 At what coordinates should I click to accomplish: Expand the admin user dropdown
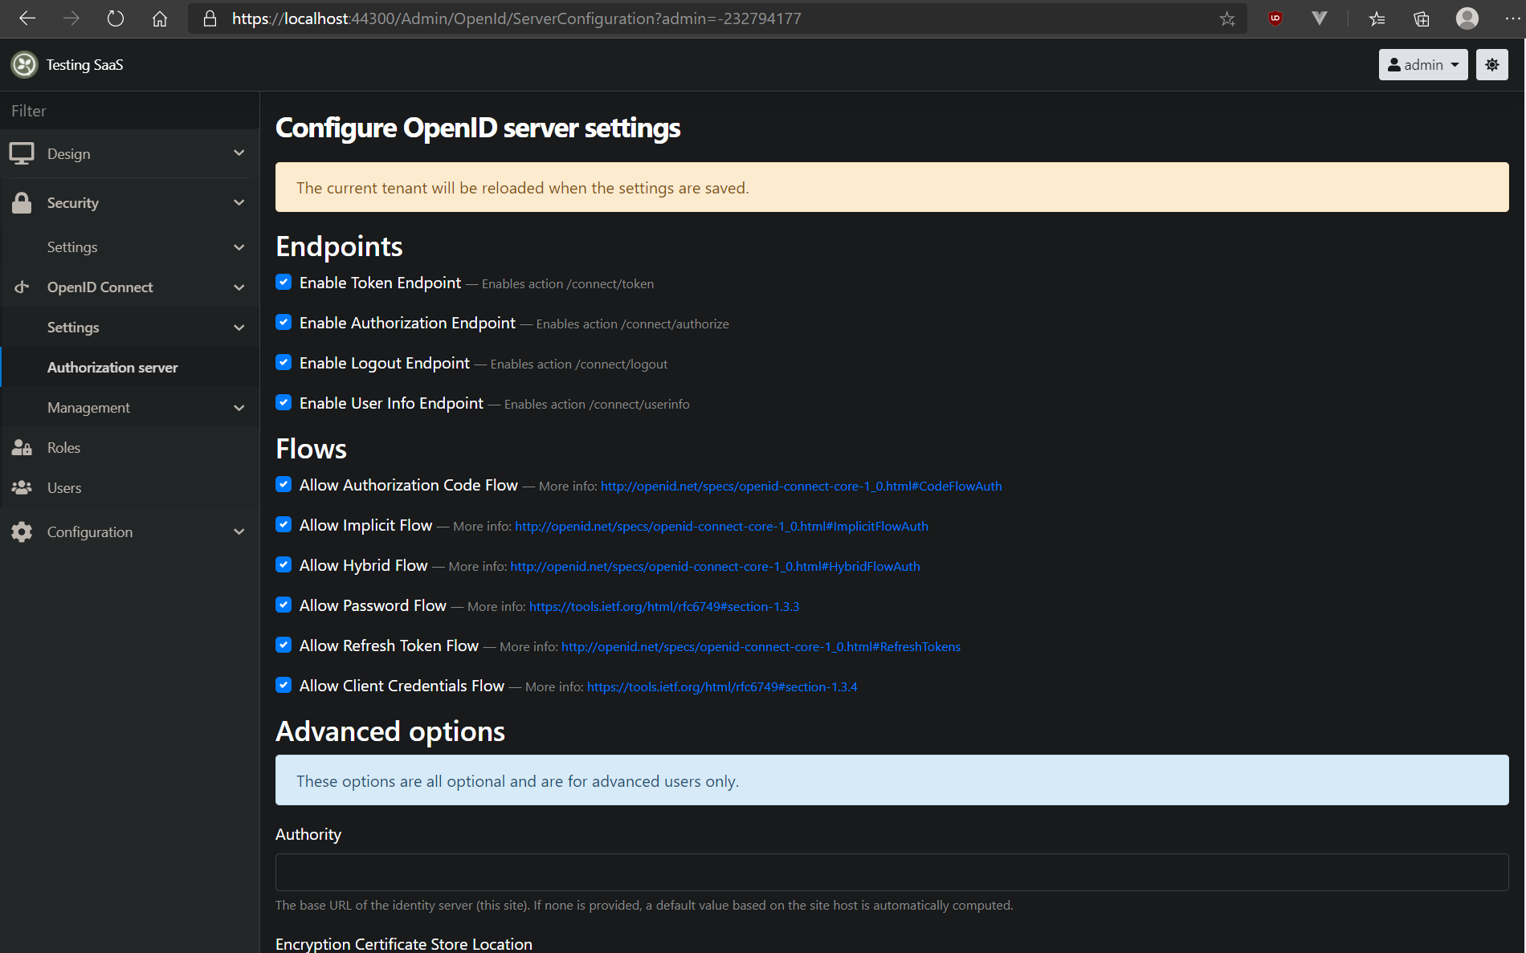coord(1422,64)
